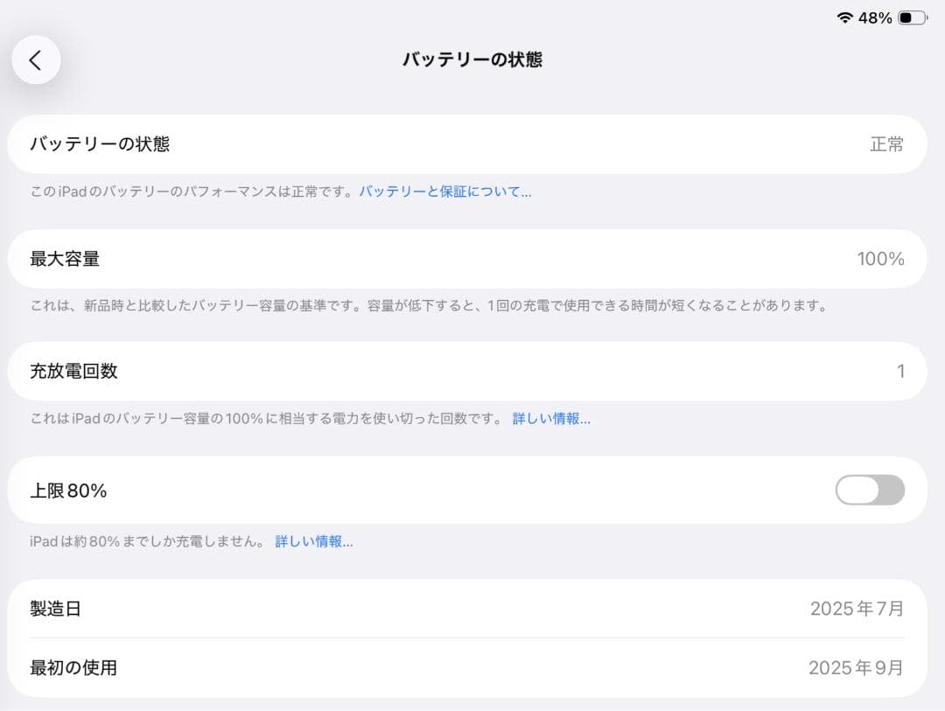This screenshot has height=711, width=945.
Task: Tap the cycle count value of 1
Action: 900,371
